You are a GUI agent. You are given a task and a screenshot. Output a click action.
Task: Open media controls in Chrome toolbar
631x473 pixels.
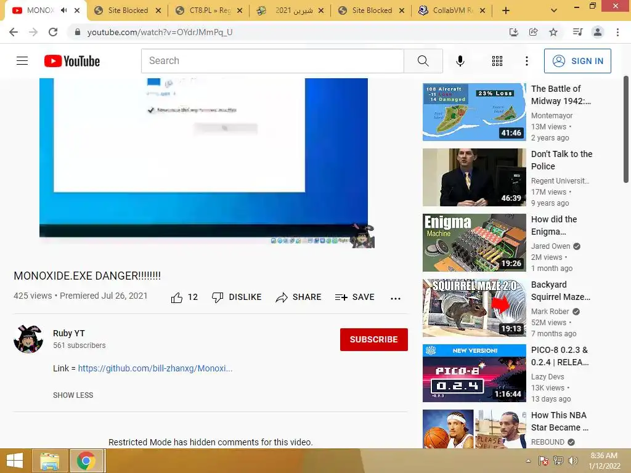coord(577,32)
